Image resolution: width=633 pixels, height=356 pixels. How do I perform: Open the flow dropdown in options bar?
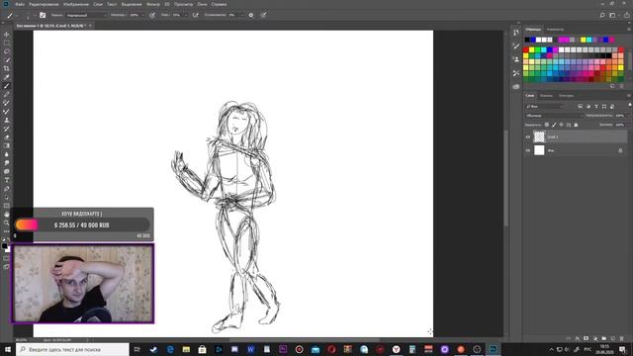click(186, 15)
